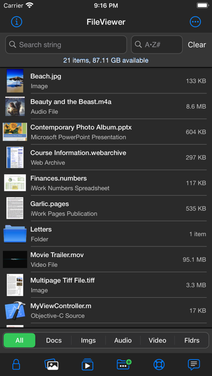Tap the new folder plus icon

coord(124,365)
